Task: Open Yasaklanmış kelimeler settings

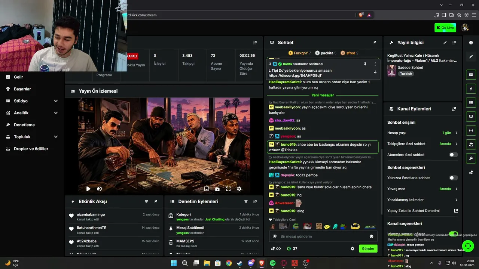Action: (x=422, y=200)
